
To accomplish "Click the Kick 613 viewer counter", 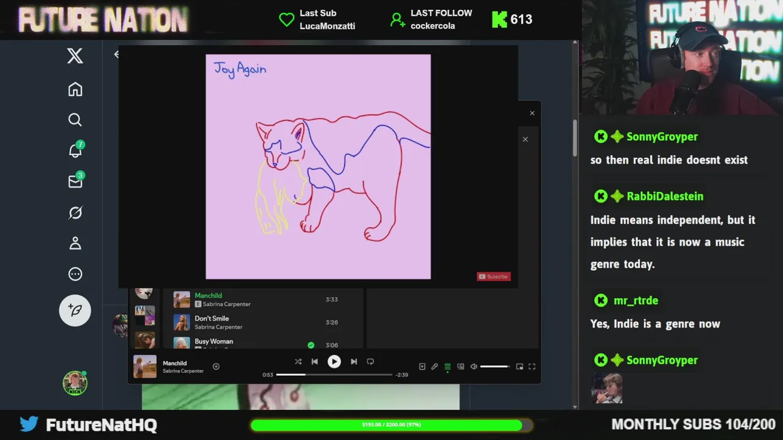I will pyautogui.click(x=512, y=20).
